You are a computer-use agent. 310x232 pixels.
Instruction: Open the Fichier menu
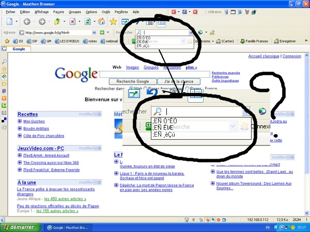pyautogui.click(x=10, y=12)
